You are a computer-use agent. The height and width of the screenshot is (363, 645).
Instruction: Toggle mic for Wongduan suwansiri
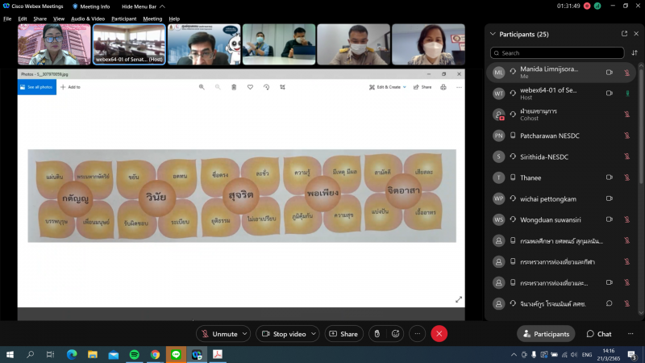pos(627,219)
